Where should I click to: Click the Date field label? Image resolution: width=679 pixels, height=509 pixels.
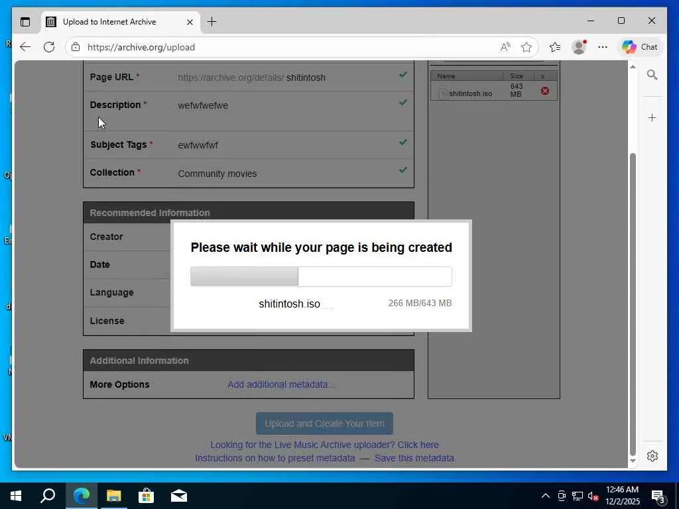pos(99,264)
